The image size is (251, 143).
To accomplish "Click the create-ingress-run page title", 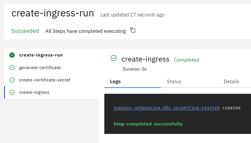I will (x=53, y=13).
